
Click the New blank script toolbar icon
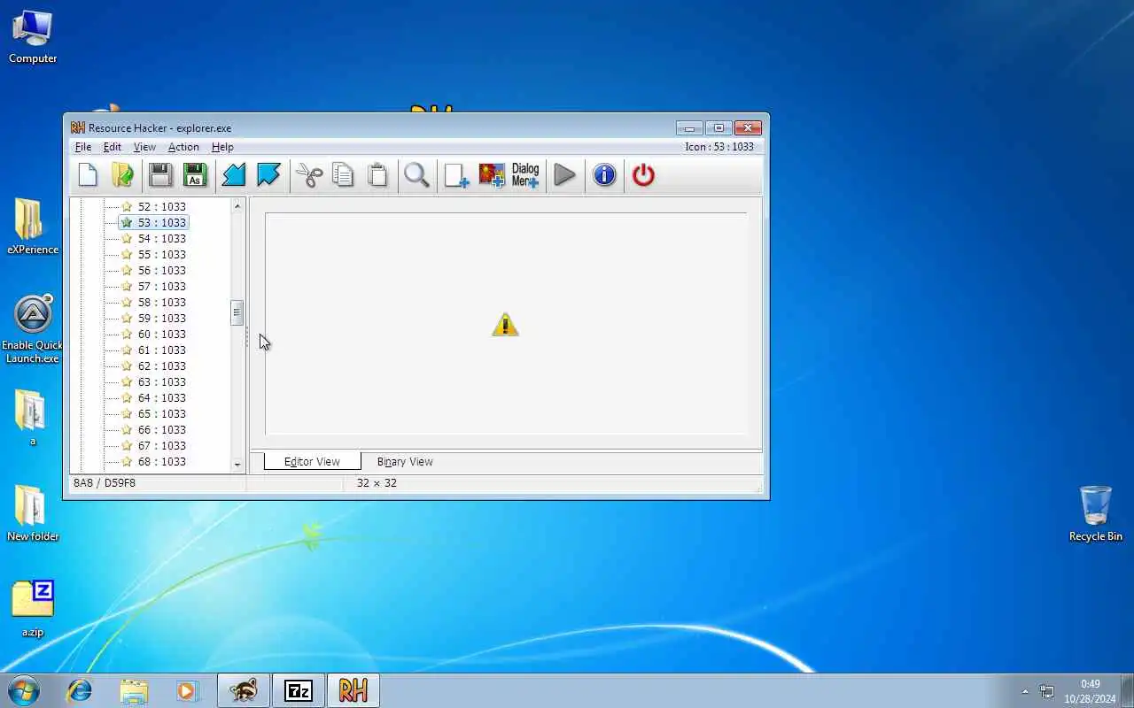point(88,175)
